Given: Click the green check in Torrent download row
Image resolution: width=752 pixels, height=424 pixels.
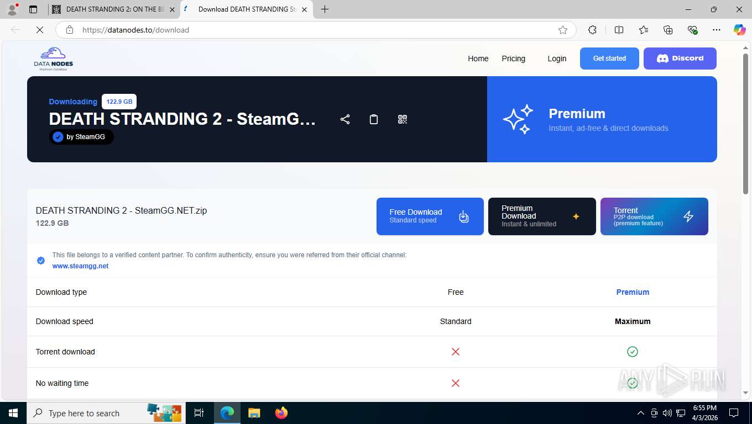Looking at the screenshot, I should tap(633, 352).
